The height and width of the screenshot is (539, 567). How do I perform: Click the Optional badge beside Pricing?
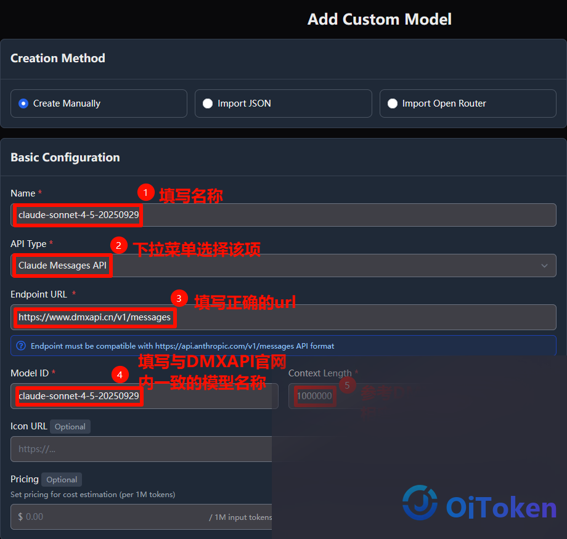pos(62,480)
